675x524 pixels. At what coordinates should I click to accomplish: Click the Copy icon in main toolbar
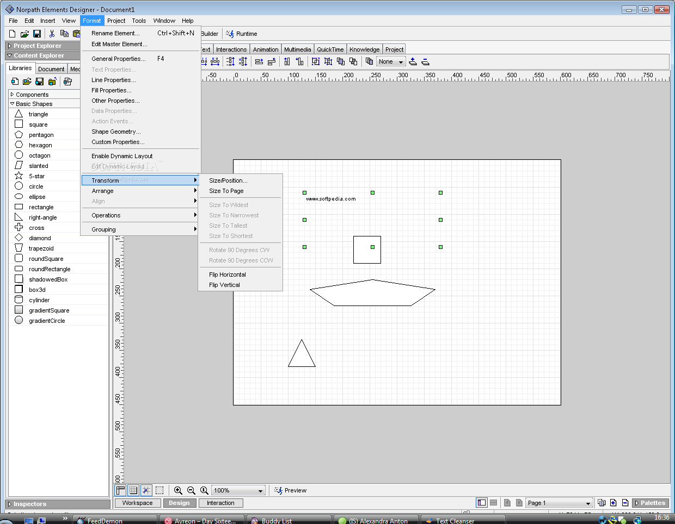pos(64,34)
